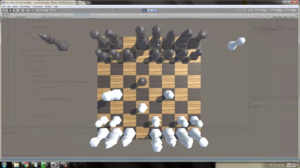Select the Rotate tool
Viewport: 300px width, 168px height.
click(15, 10)
